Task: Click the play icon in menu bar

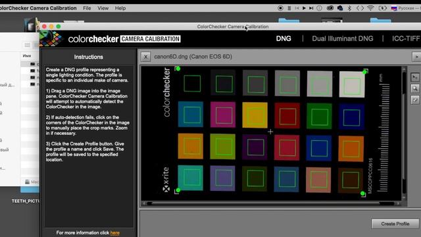Action: (304, 8)
